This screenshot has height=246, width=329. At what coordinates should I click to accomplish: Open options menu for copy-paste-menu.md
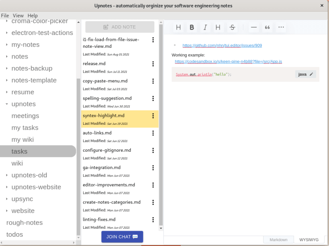click(153, 81)
